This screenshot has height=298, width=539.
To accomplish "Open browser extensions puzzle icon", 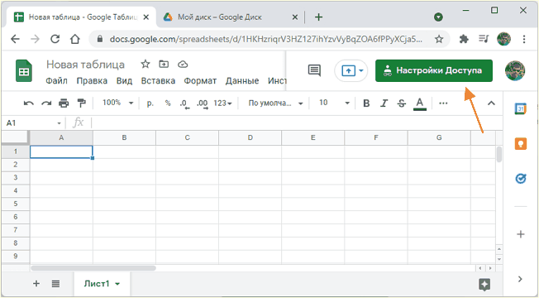I will 464,39.
